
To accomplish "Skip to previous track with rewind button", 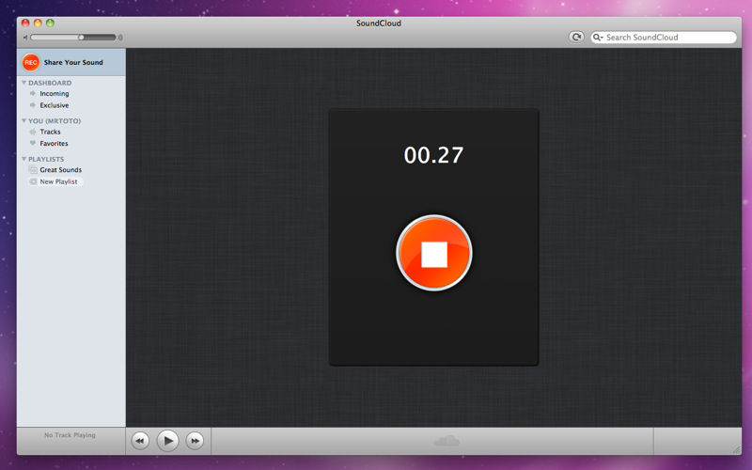I will point(139,441).
